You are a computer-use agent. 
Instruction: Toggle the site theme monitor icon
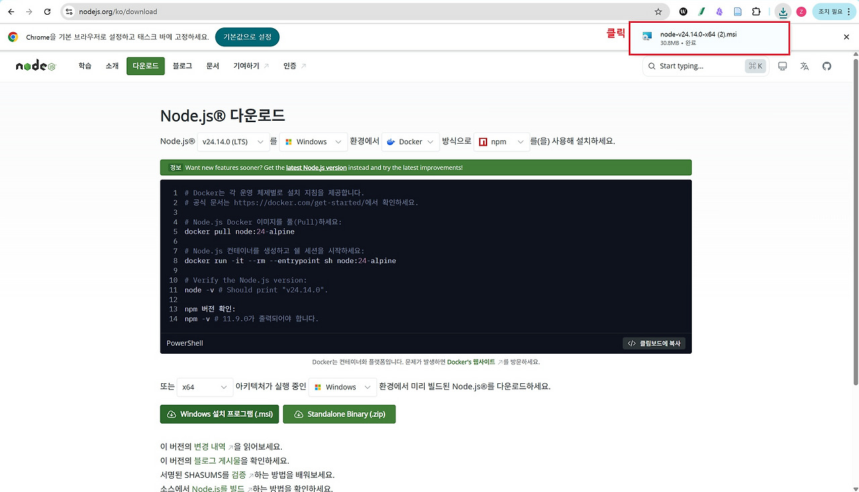pos(782,66)
